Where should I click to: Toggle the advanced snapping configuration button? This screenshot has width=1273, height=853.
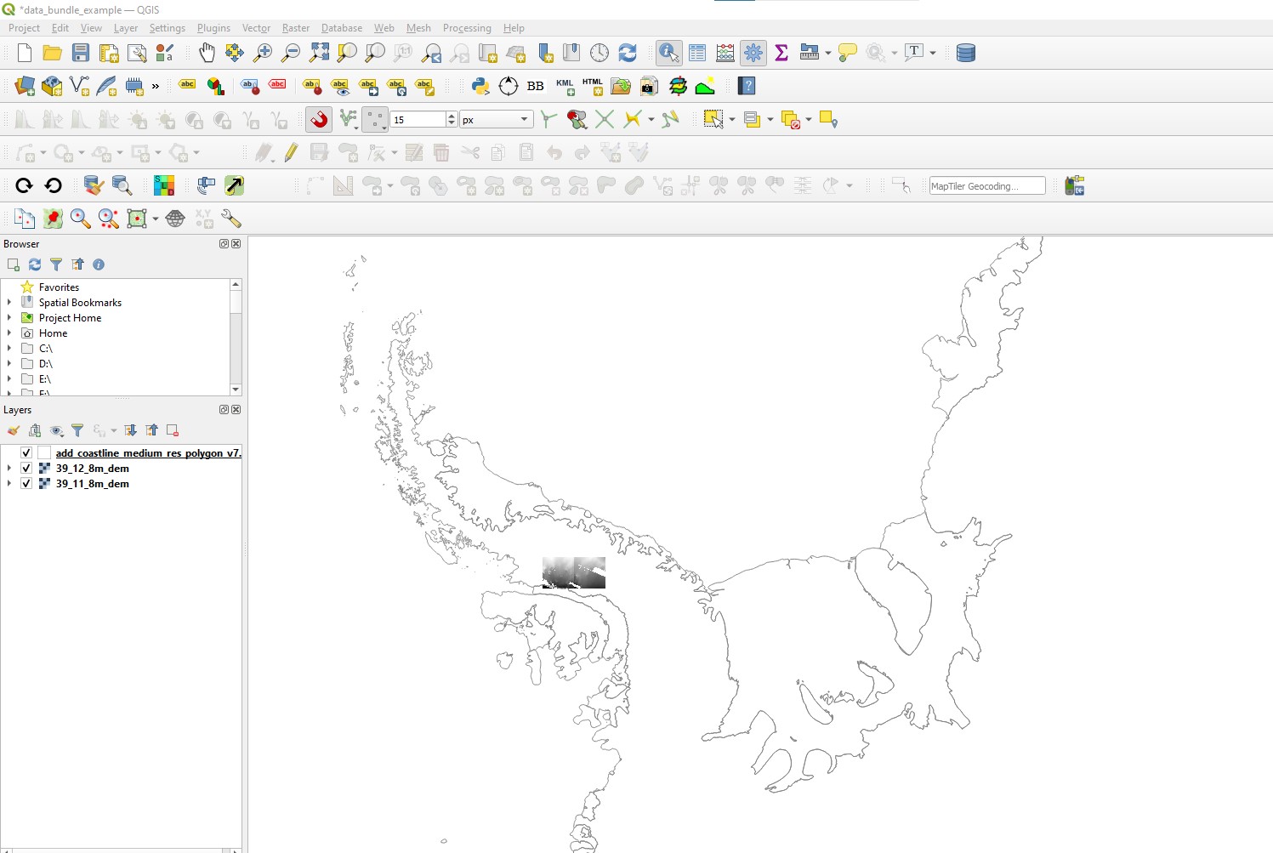point(347,119)
